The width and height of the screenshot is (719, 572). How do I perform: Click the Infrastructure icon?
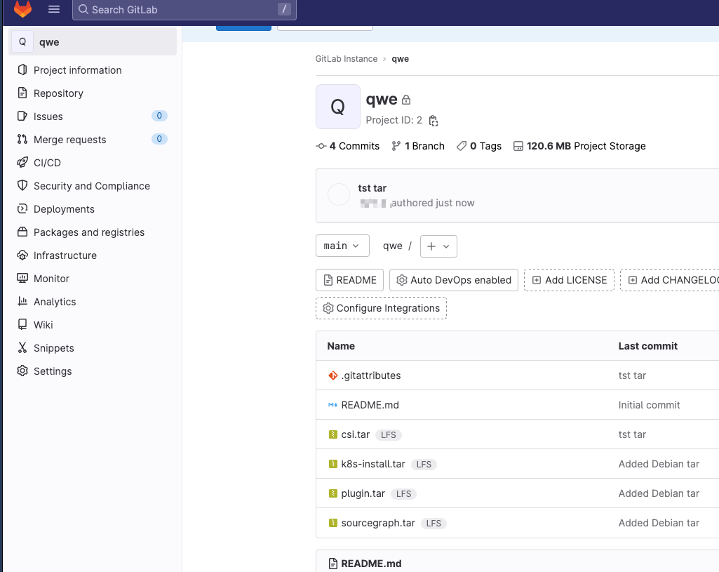tap(22, 255)
